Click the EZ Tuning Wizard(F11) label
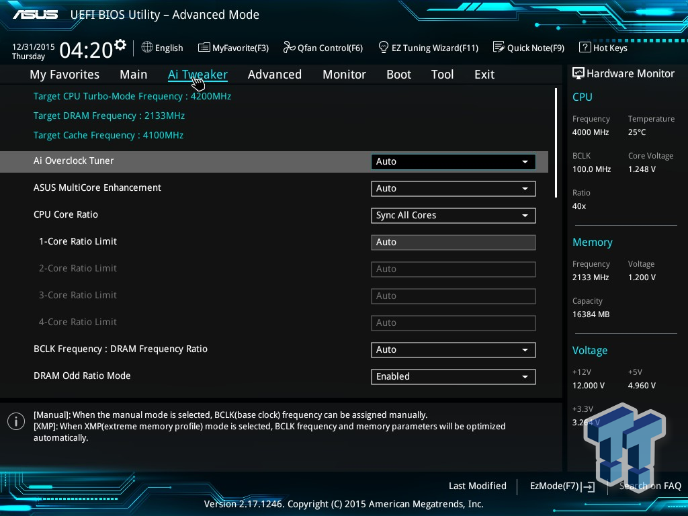688x516 pixels. [435, 48]
